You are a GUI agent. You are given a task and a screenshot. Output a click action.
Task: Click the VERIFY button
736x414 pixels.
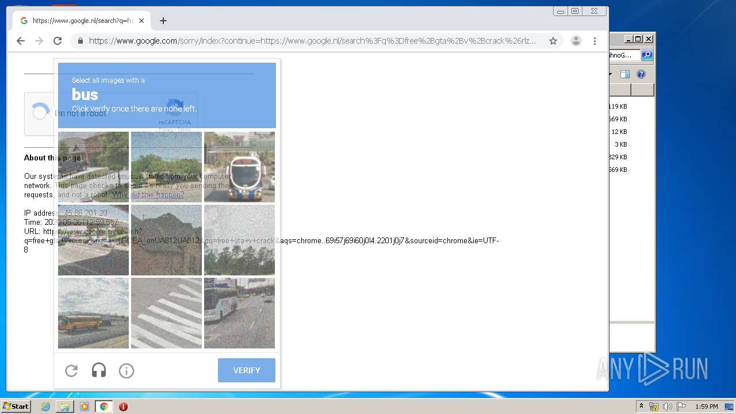[247, 370]
